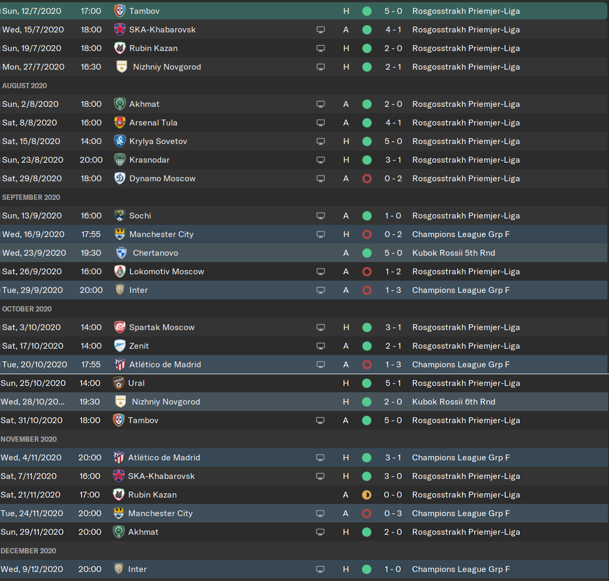Open Champions League Grp F link for Inter 29/9/2020

(x=461, y=290)
